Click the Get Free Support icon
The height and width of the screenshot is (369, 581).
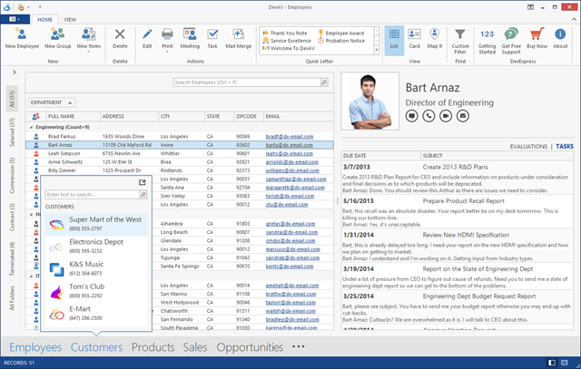[511, 34]
